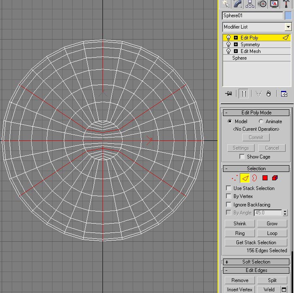Click the Cancel button
The height and width of the screenshot is (293, 294).
[272, 148]
